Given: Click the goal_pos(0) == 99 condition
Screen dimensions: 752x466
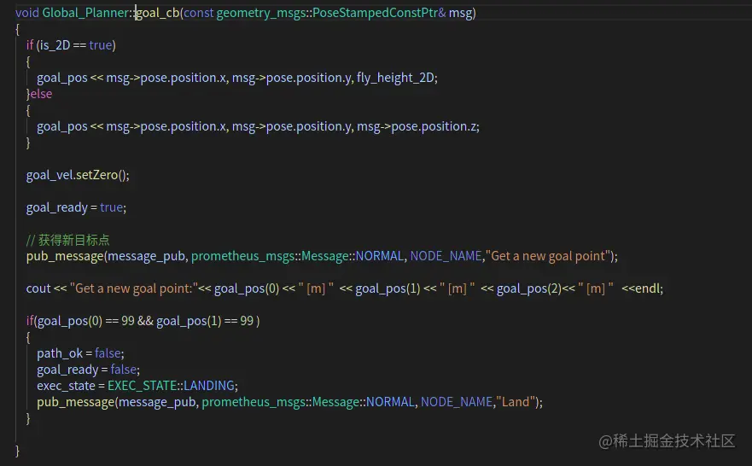Looking at the screenshot, I should tap(86, 321).
